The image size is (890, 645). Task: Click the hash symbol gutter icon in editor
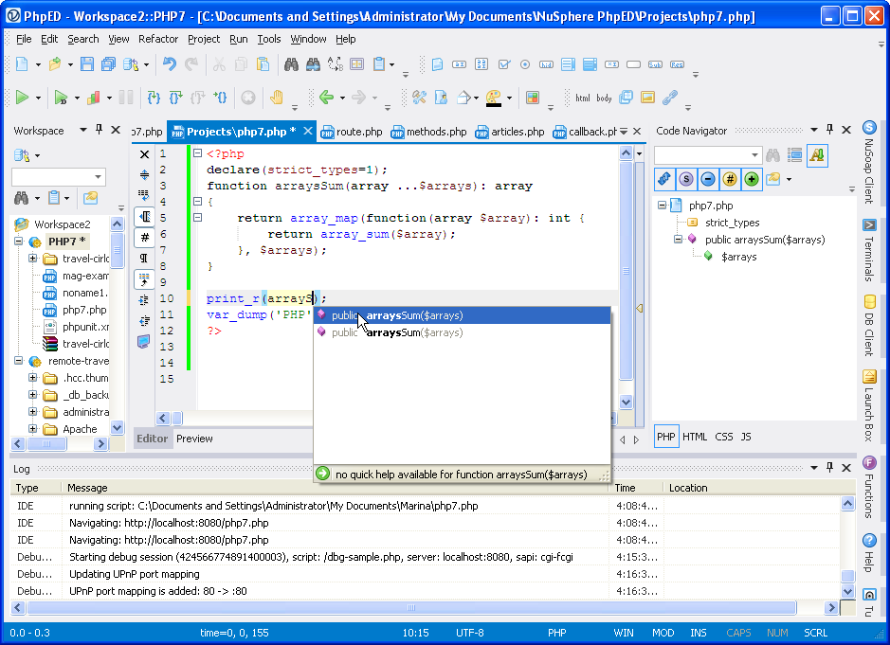[144, 237]
